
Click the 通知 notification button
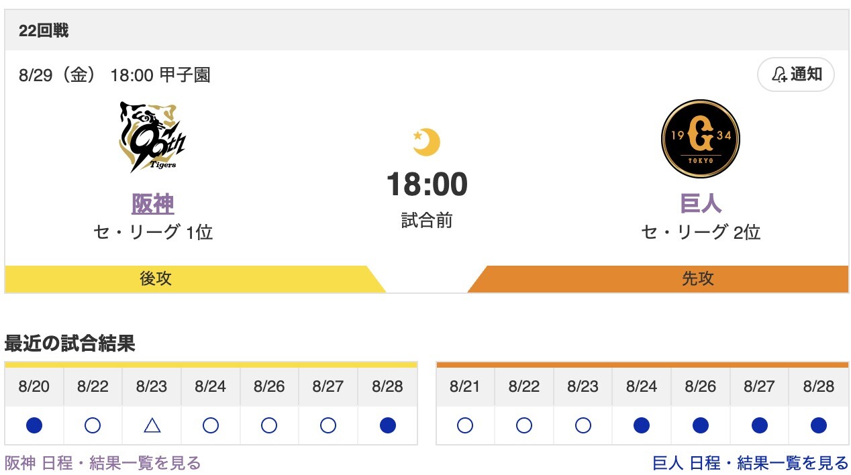pos(796,74)
